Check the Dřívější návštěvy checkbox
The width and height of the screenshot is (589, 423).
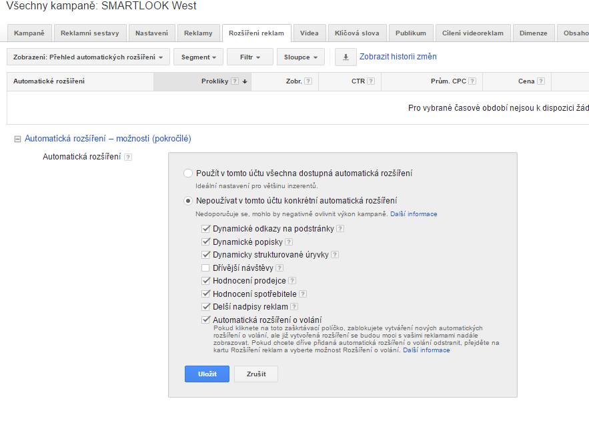[205, 268]
